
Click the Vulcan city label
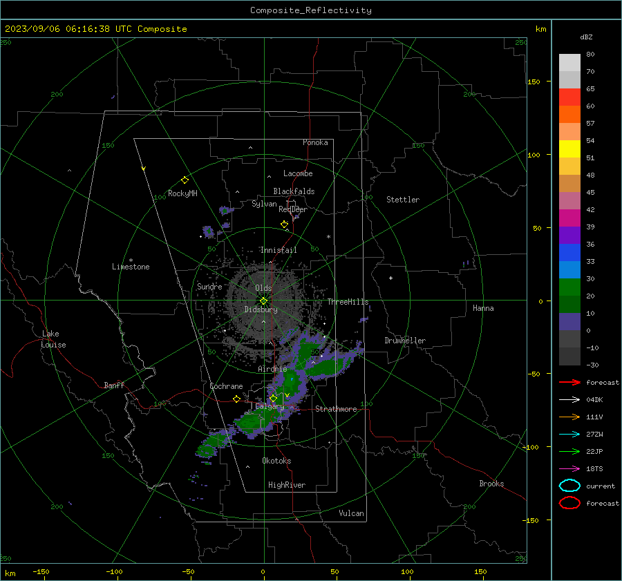(351, 513)
